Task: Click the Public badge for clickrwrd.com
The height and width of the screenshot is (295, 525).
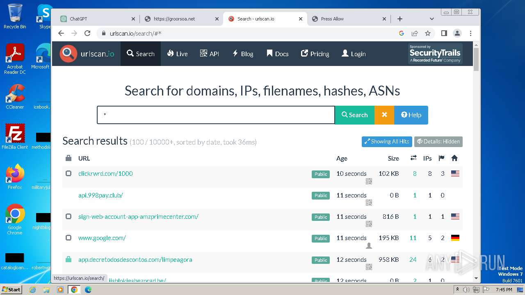Action: coord(321,174)
